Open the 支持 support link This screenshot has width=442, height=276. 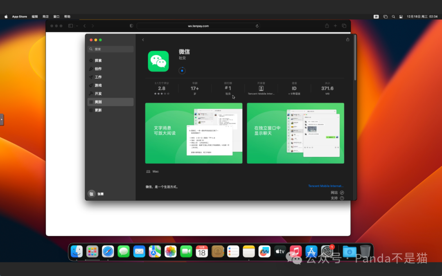[337, 198]
